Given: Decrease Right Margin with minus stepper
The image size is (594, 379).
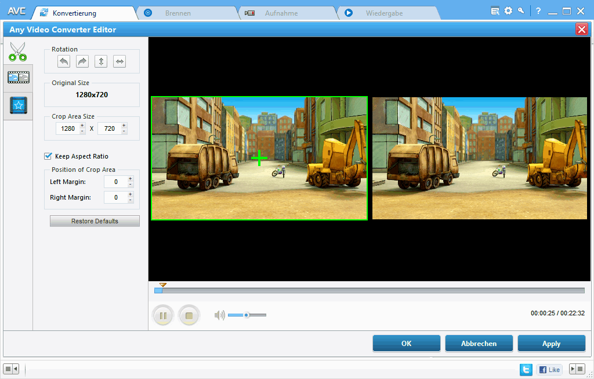Looking at the screenshot, I should pyautogui.click(x=131, y=200).
